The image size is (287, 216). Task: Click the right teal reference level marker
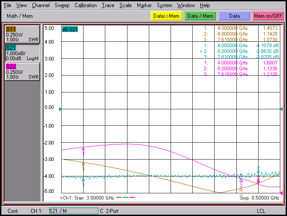(x=281, y=109)
